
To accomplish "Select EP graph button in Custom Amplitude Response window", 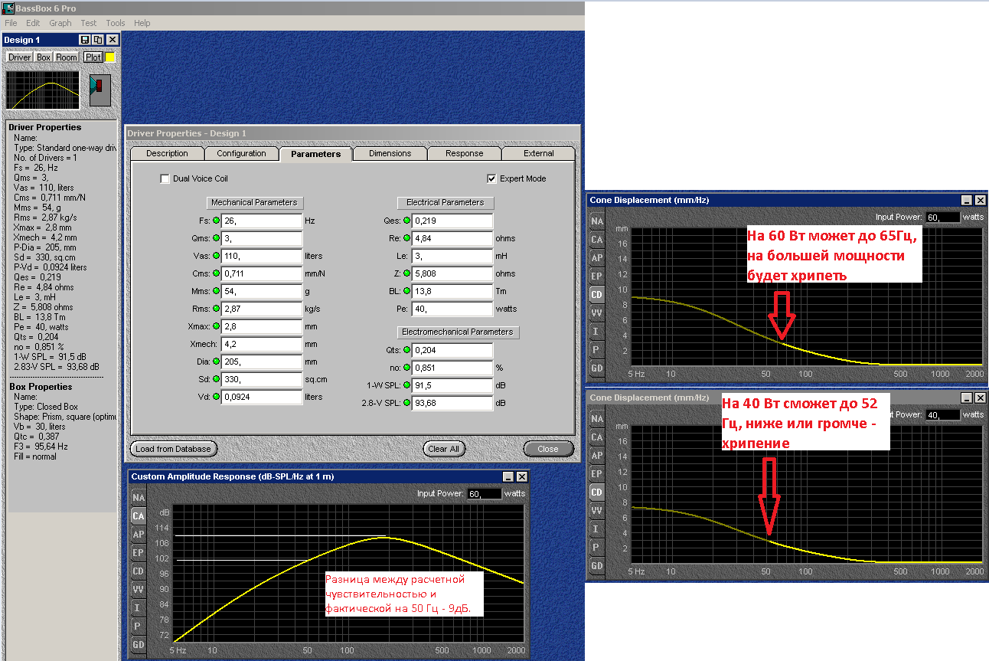I will click(x=139, y=553).
